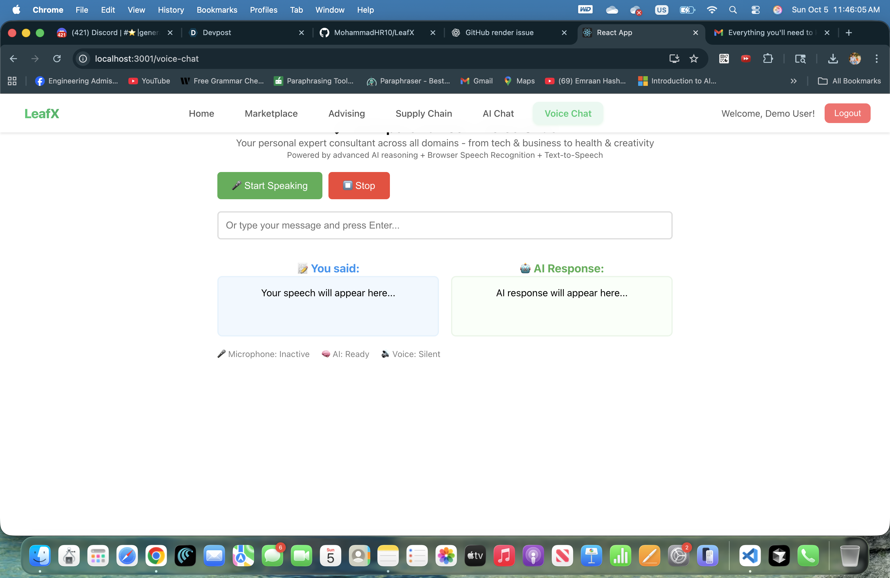Image resolution: width=890 pixels, height=578 pixels.
Task: Open macOS Control Center toggle icon
Action: pos(755,10)
